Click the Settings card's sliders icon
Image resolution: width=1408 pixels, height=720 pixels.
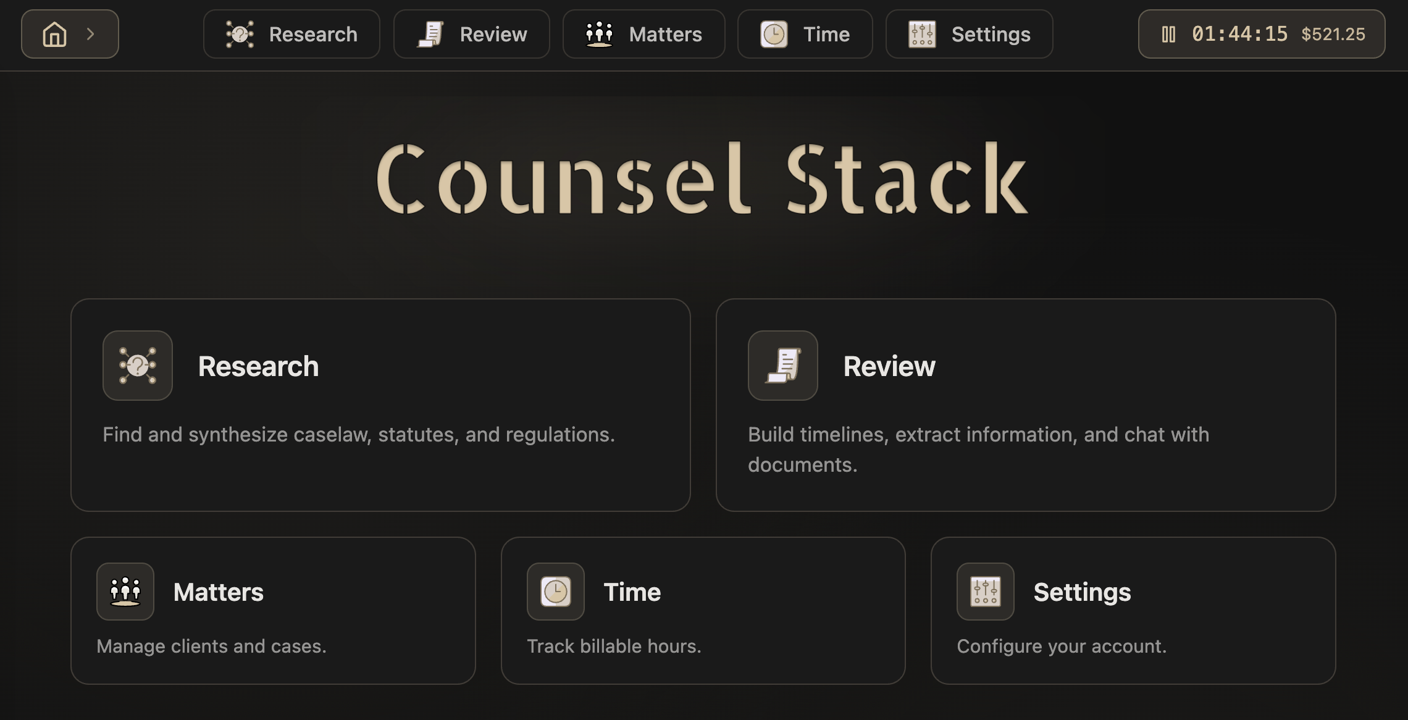tap(985, 592)
